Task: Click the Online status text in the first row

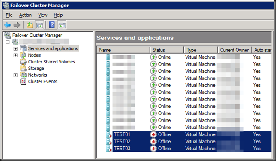Action: pos(164,57)
